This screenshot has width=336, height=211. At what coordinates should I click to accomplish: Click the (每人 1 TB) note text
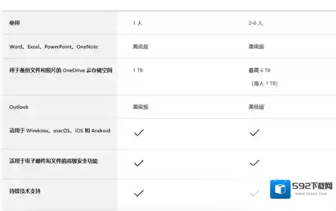[x=264, y=83]
